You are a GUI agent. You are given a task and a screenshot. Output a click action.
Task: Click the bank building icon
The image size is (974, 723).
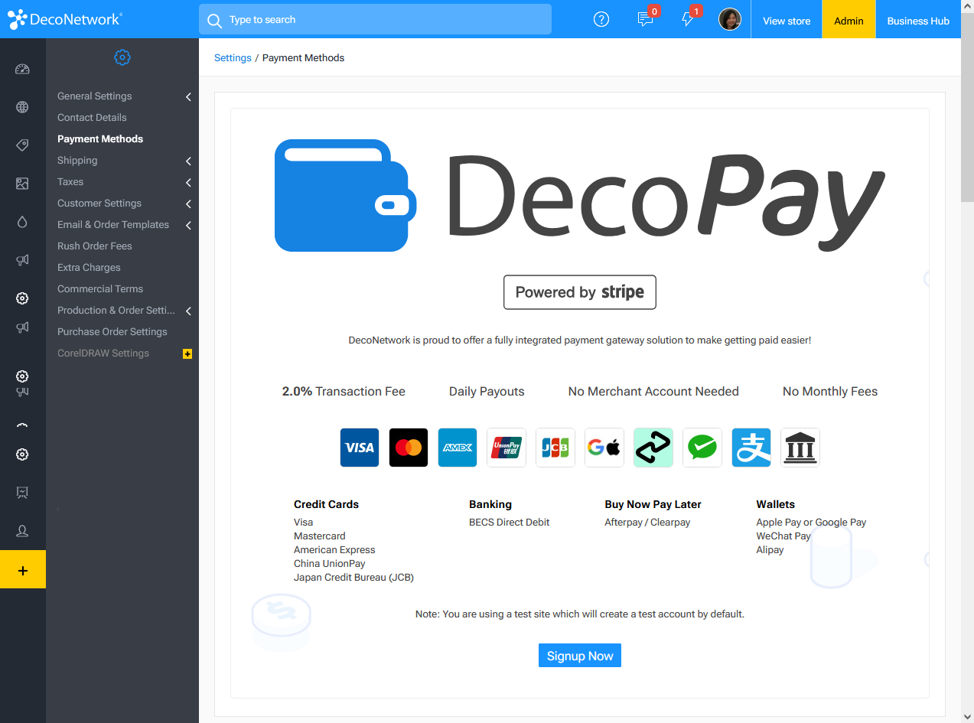(800, 448)
